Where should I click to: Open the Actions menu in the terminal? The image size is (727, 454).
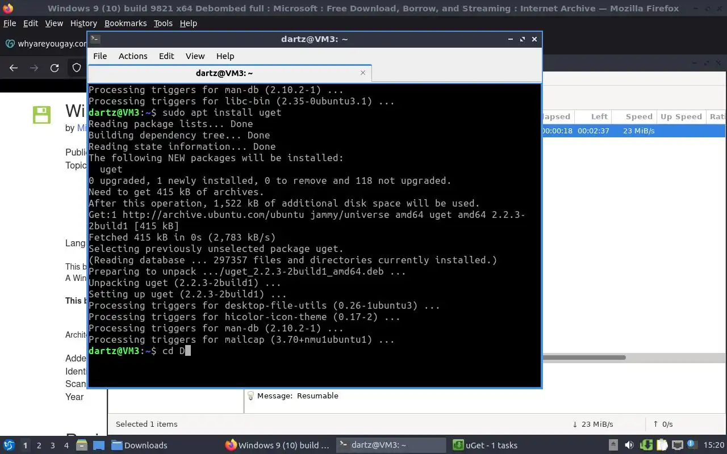tap(133, 56)
